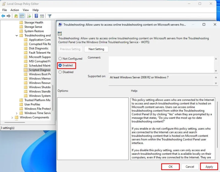Toggle the console tree pane icon
This screenshot has width=220, height=172.
[22, 16]
